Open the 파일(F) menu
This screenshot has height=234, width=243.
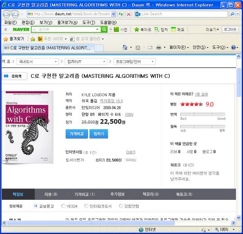(x=10, y=22)
